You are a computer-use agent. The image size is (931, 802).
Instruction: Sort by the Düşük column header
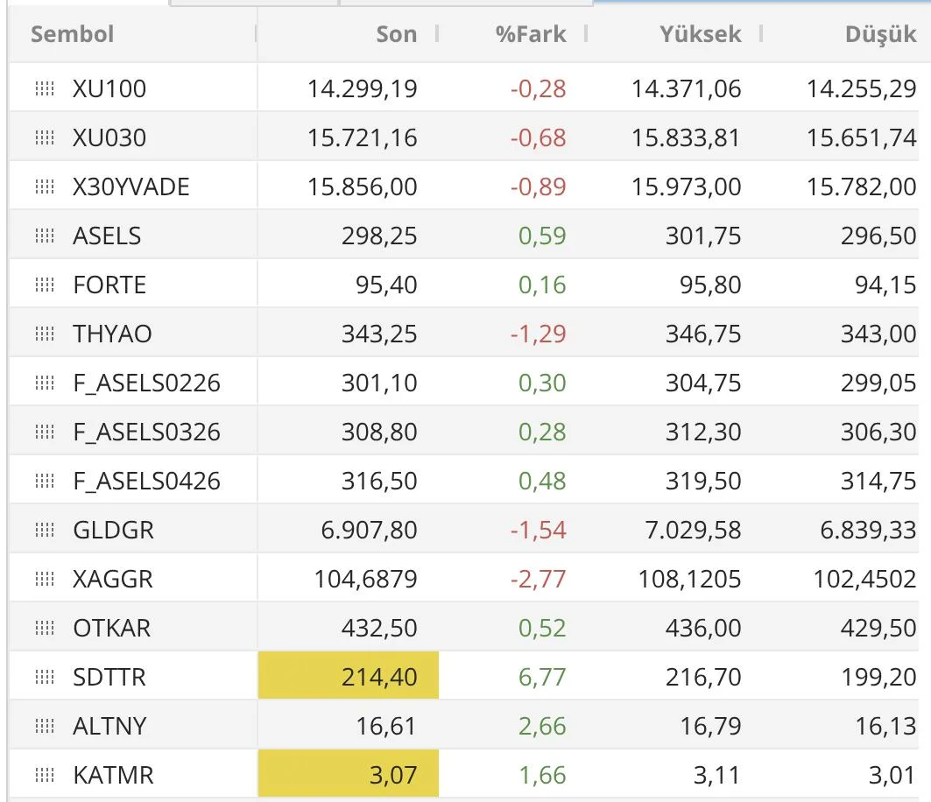880,35
